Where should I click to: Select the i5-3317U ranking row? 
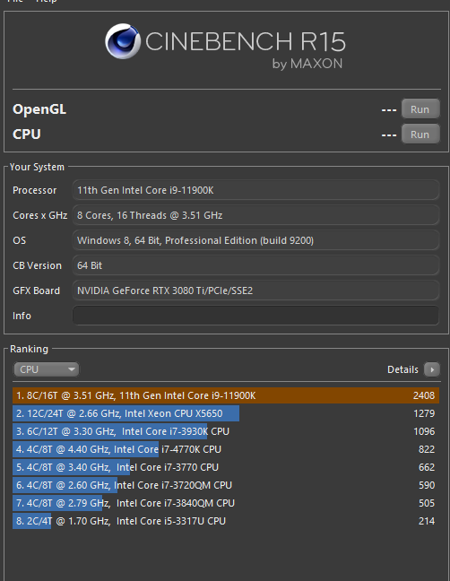pos(226,521)
